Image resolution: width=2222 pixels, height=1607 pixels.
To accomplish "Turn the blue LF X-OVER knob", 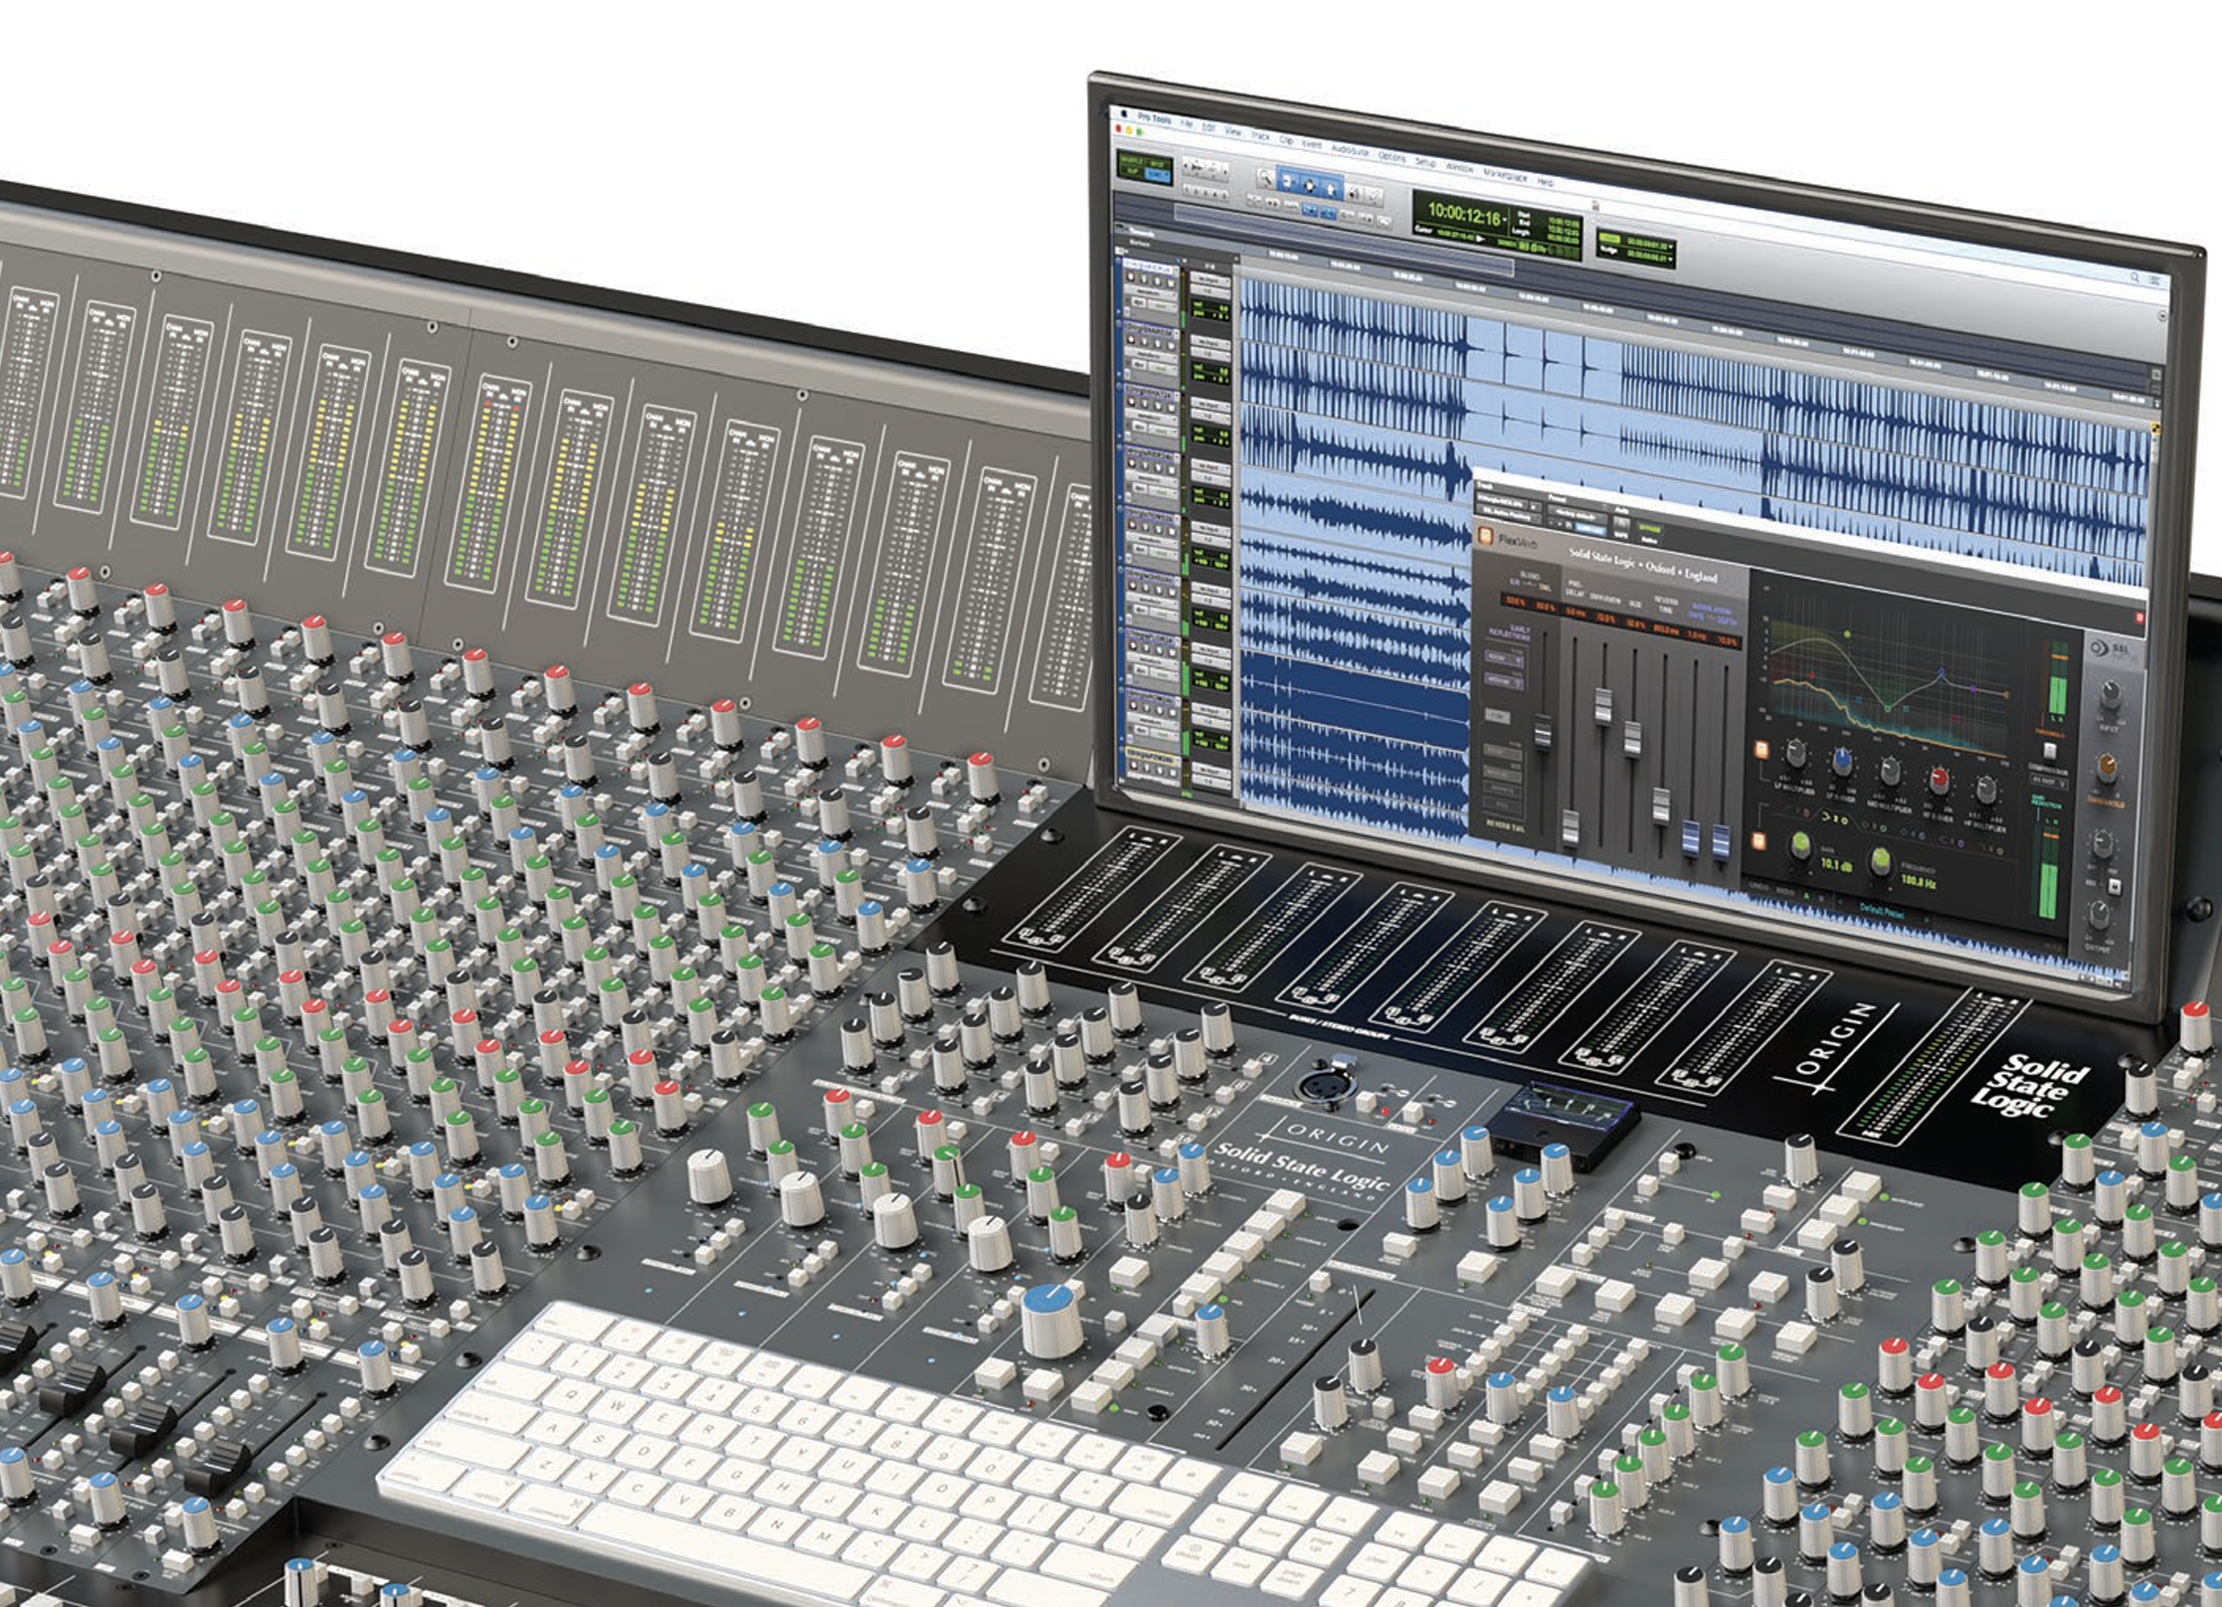I will [1842, 761].
